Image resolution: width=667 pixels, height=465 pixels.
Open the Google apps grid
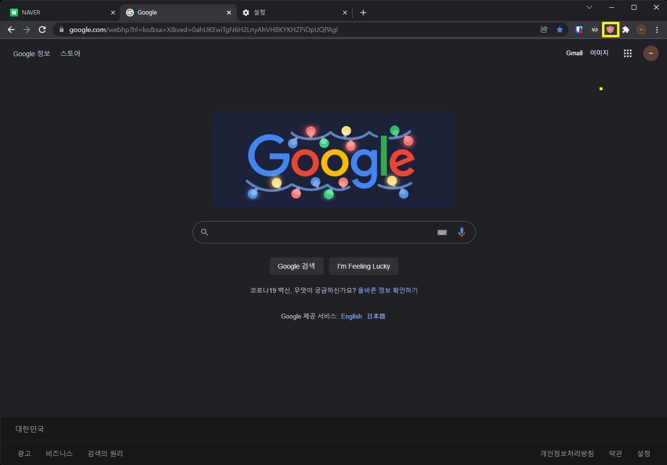627,53
